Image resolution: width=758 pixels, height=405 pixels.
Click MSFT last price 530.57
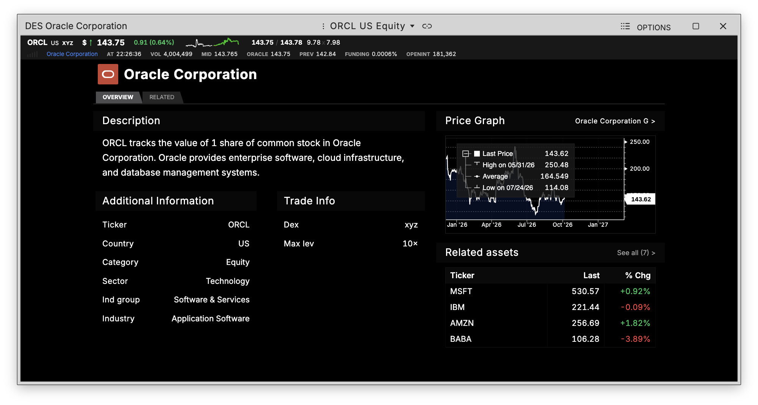point(586,291)
